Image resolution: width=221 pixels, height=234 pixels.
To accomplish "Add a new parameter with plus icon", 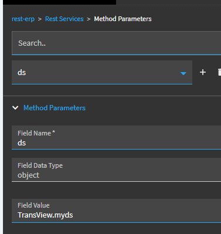I will 203,72.
